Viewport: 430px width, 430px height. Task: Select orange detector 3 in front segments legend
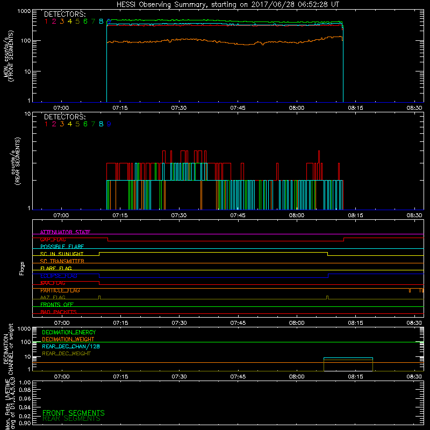[62, 21]
